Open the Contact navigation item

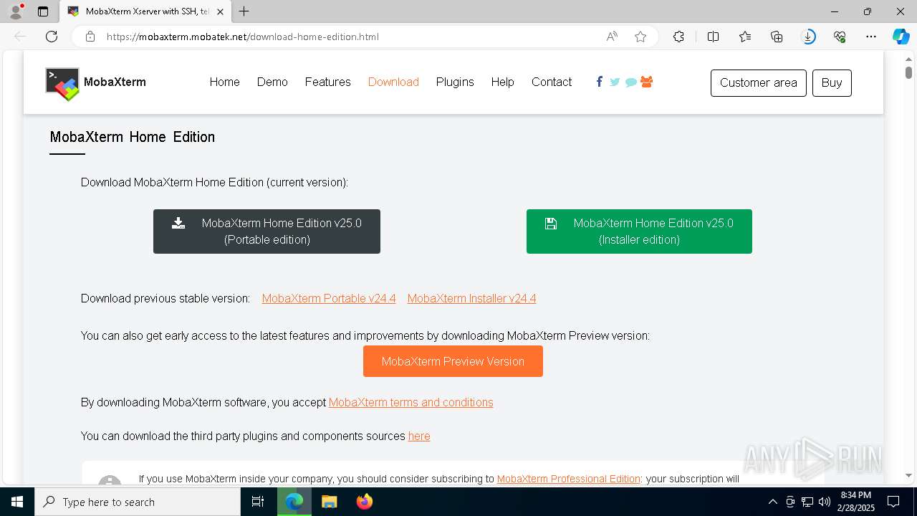click(x=552, y=82)
